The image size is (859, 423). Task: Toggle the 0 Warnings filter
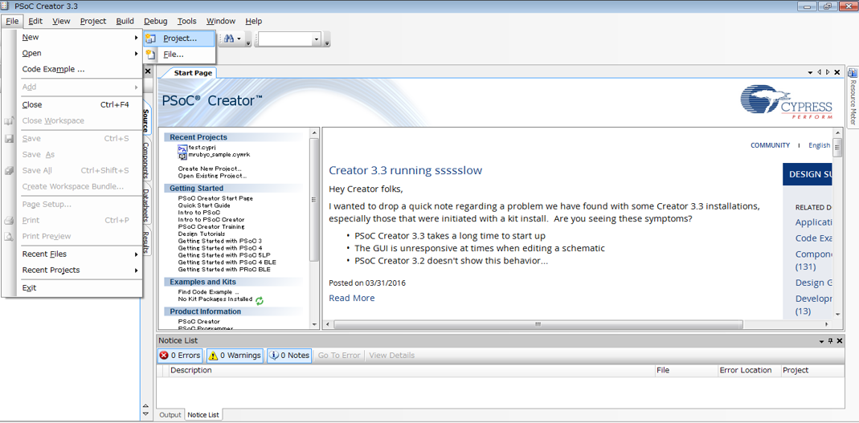tap(235, 355)
